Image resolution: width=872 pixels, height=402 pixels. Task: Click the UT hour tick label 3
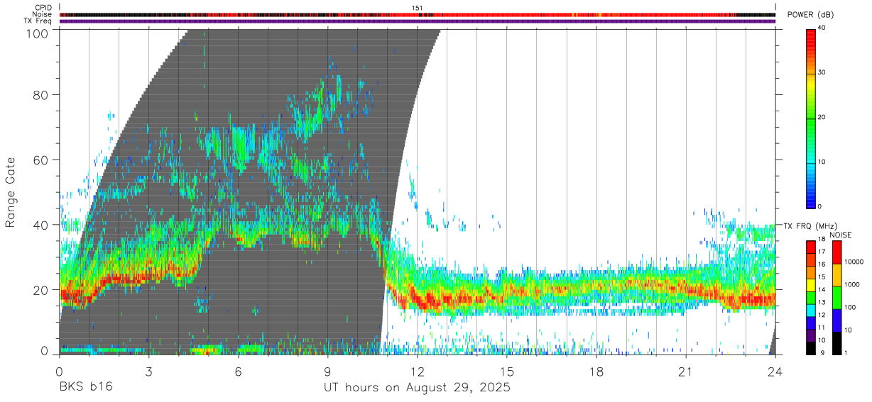148,372
